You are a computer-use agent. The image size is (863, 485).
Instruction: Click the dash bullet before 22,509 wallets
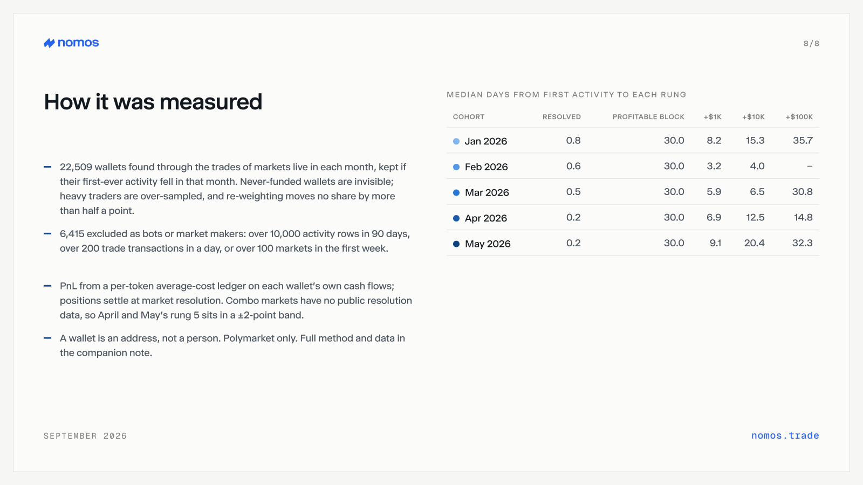coord(47,167)
